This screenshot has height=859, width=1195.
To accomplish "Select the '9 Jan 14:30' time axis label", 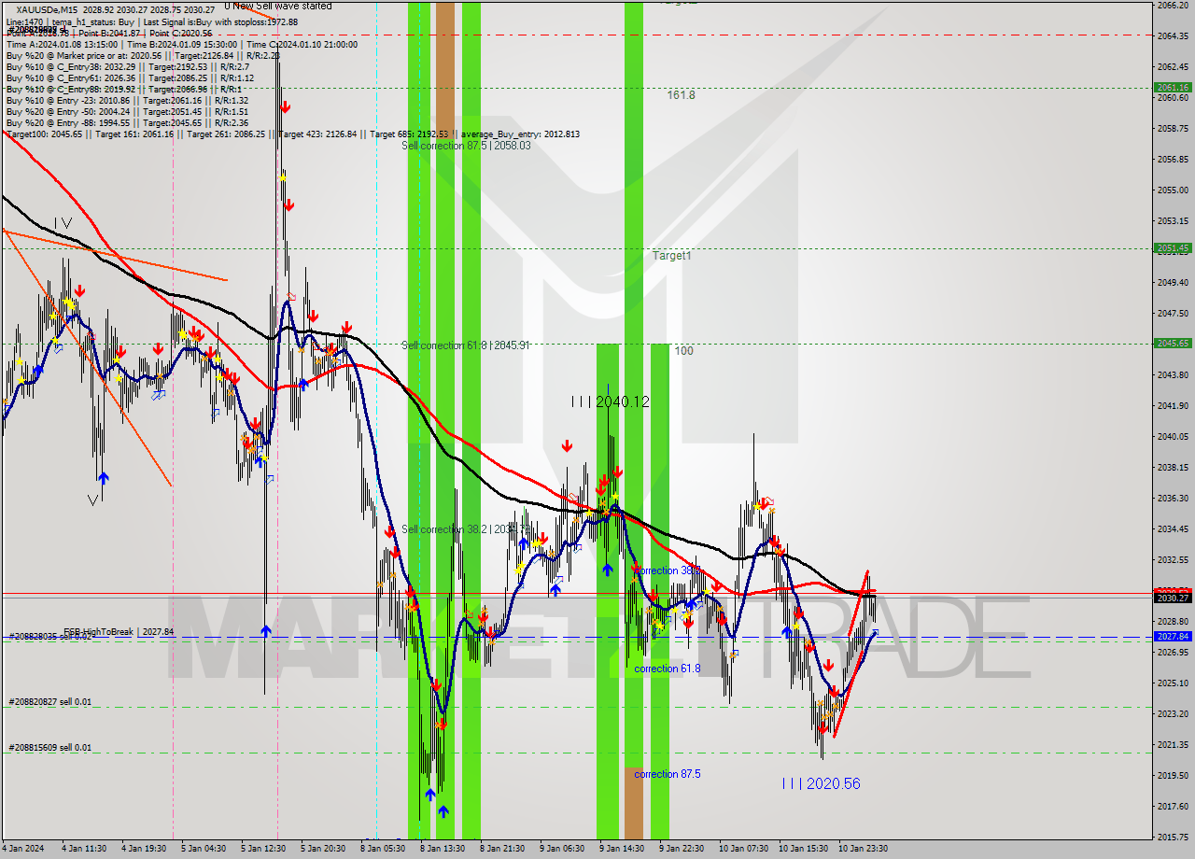I will [x=623, y=849].
